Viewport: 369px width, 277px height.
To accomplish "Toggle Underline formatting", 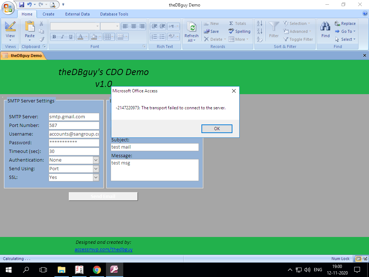I will [x=71, y=37].
